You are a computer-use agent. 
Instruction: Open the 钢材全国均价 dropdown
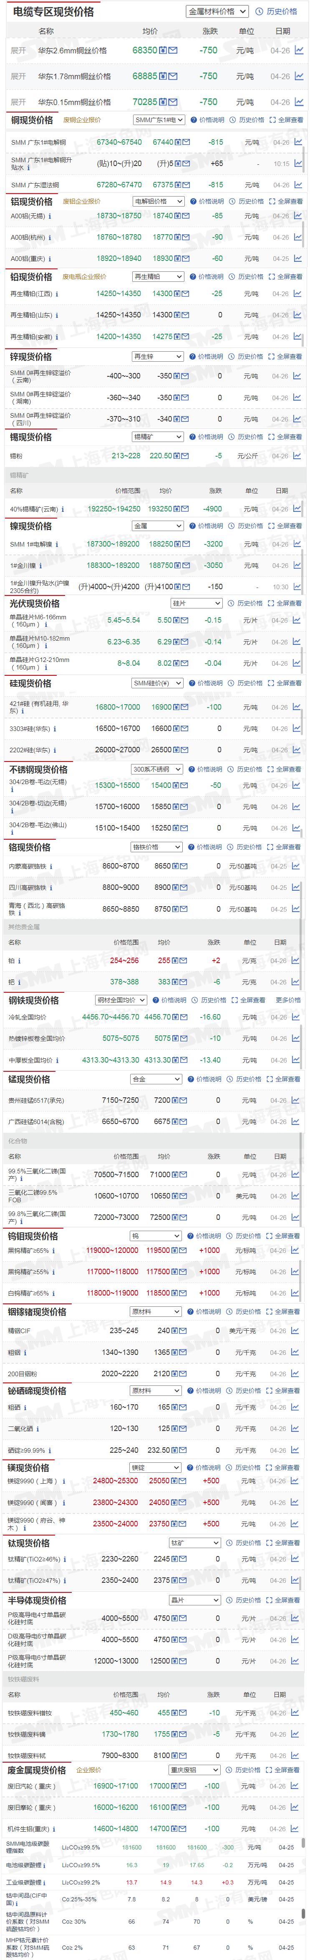[x=121, y=1000]
